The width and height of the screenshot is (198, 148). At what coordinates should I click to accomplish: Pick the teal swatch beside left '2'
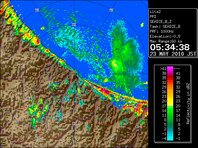coord(170,129)
